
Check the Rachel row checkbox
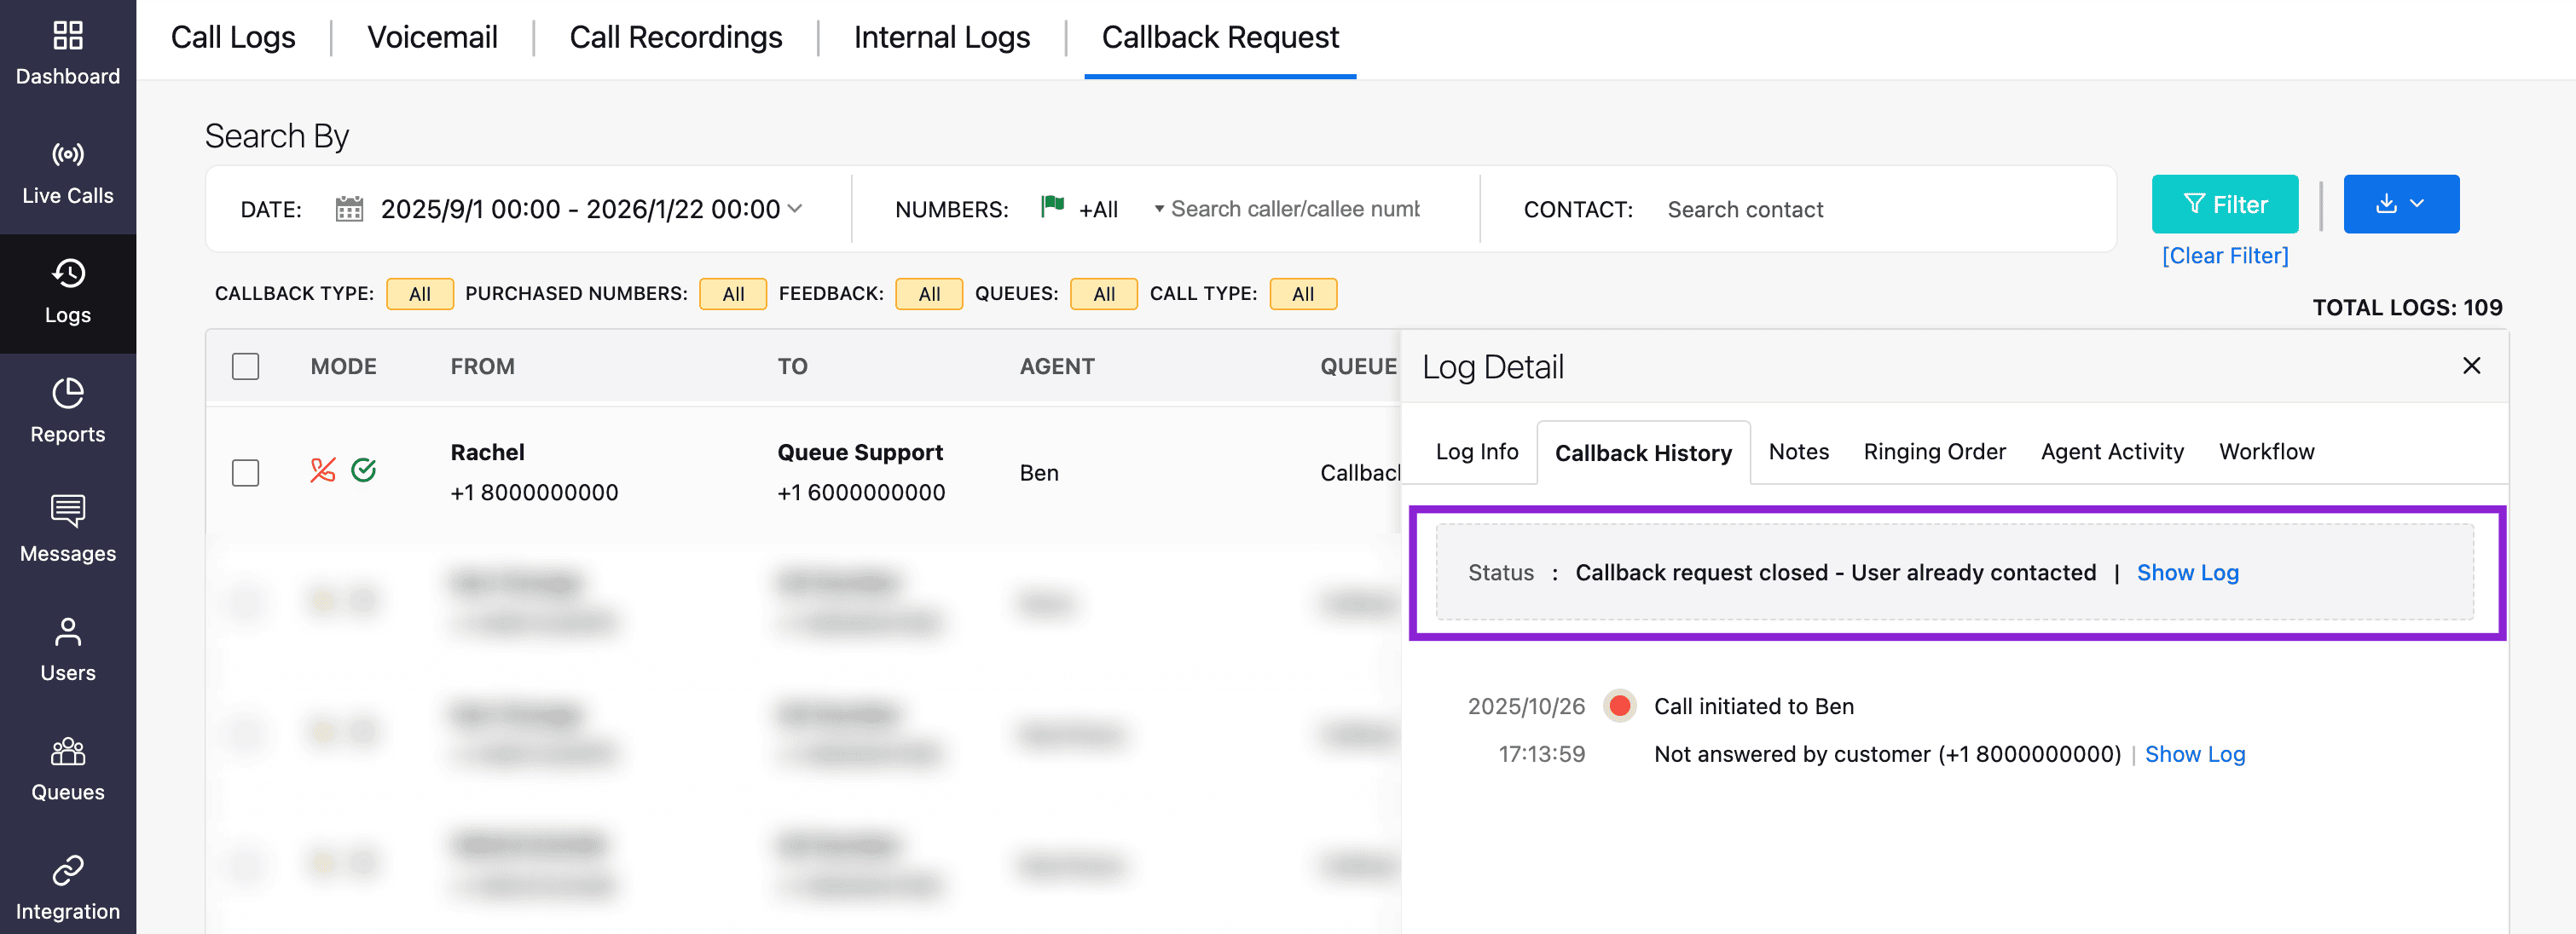245,472
